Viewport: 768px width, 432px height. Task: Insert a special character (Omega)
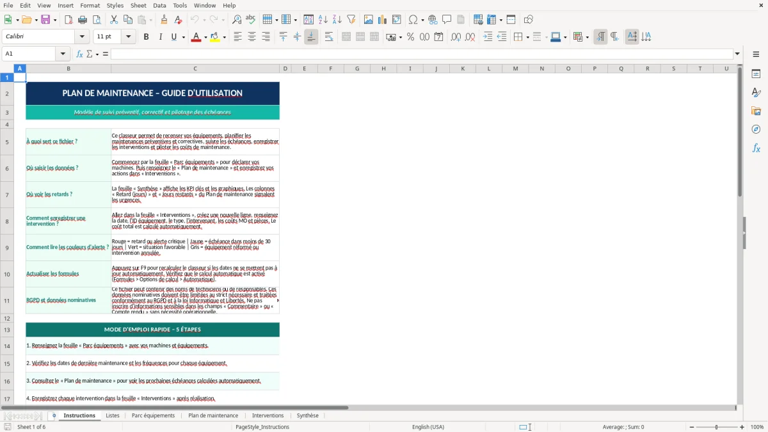(x=413, y=20)
